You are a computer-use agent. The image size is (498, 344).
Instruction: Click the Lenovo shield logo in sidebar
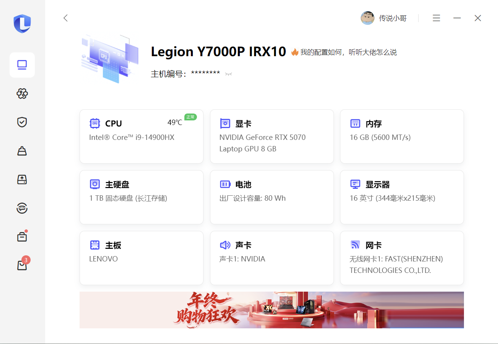pos(22,24)
